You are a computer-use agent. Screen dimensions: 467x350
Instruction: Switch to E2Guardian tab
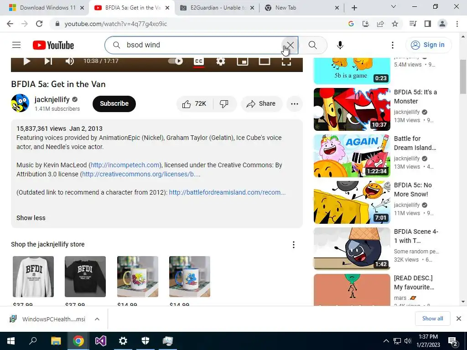pos(218,8)
